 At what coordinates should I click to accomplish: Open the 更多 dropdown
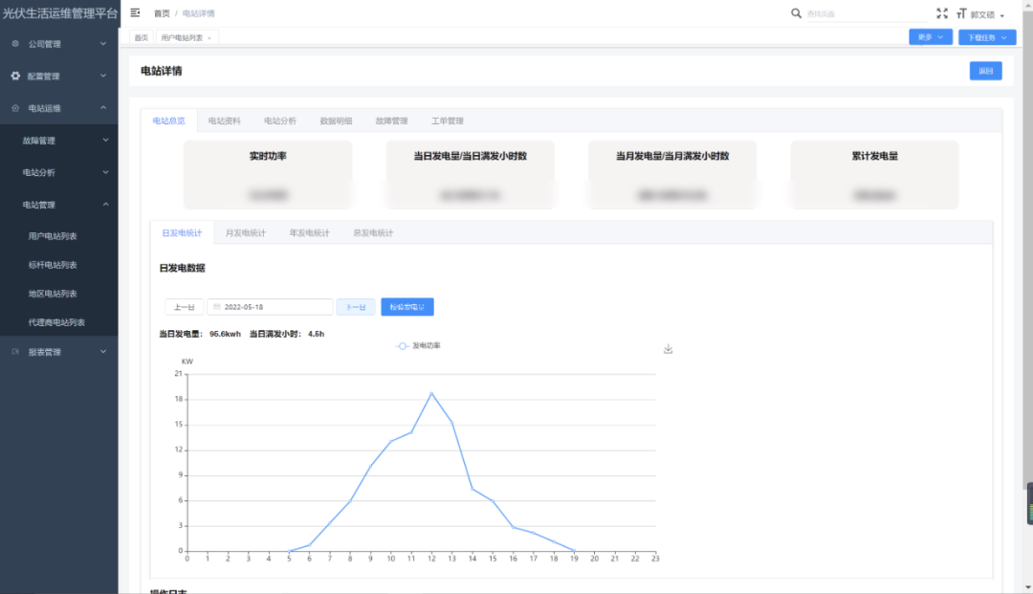tap(931, 37)
